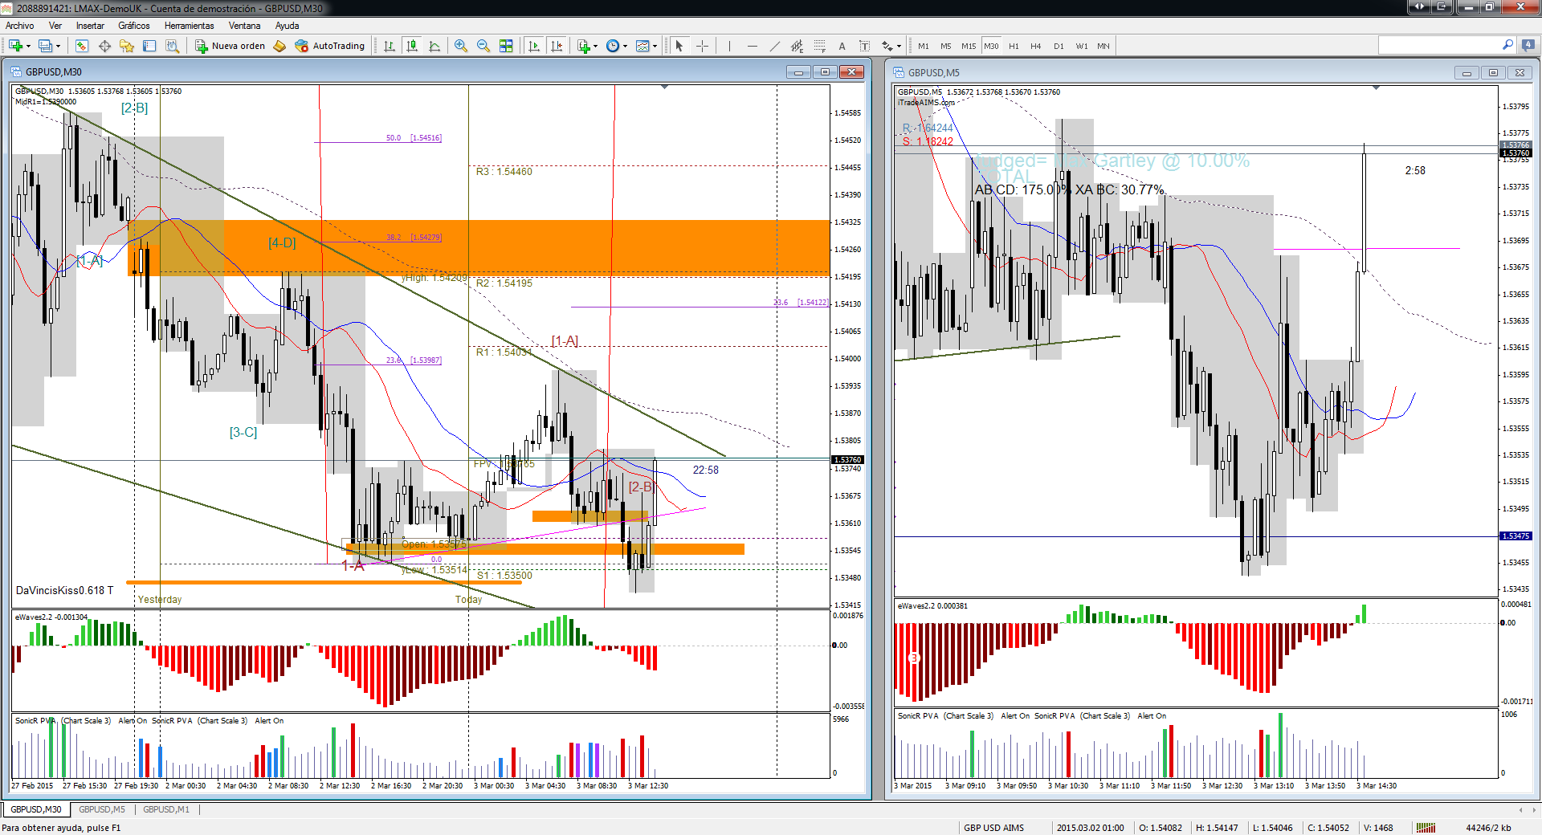Expand the periodicity clock dropdown
This screenshot has width=1542, height=835.
pos(625,46)
